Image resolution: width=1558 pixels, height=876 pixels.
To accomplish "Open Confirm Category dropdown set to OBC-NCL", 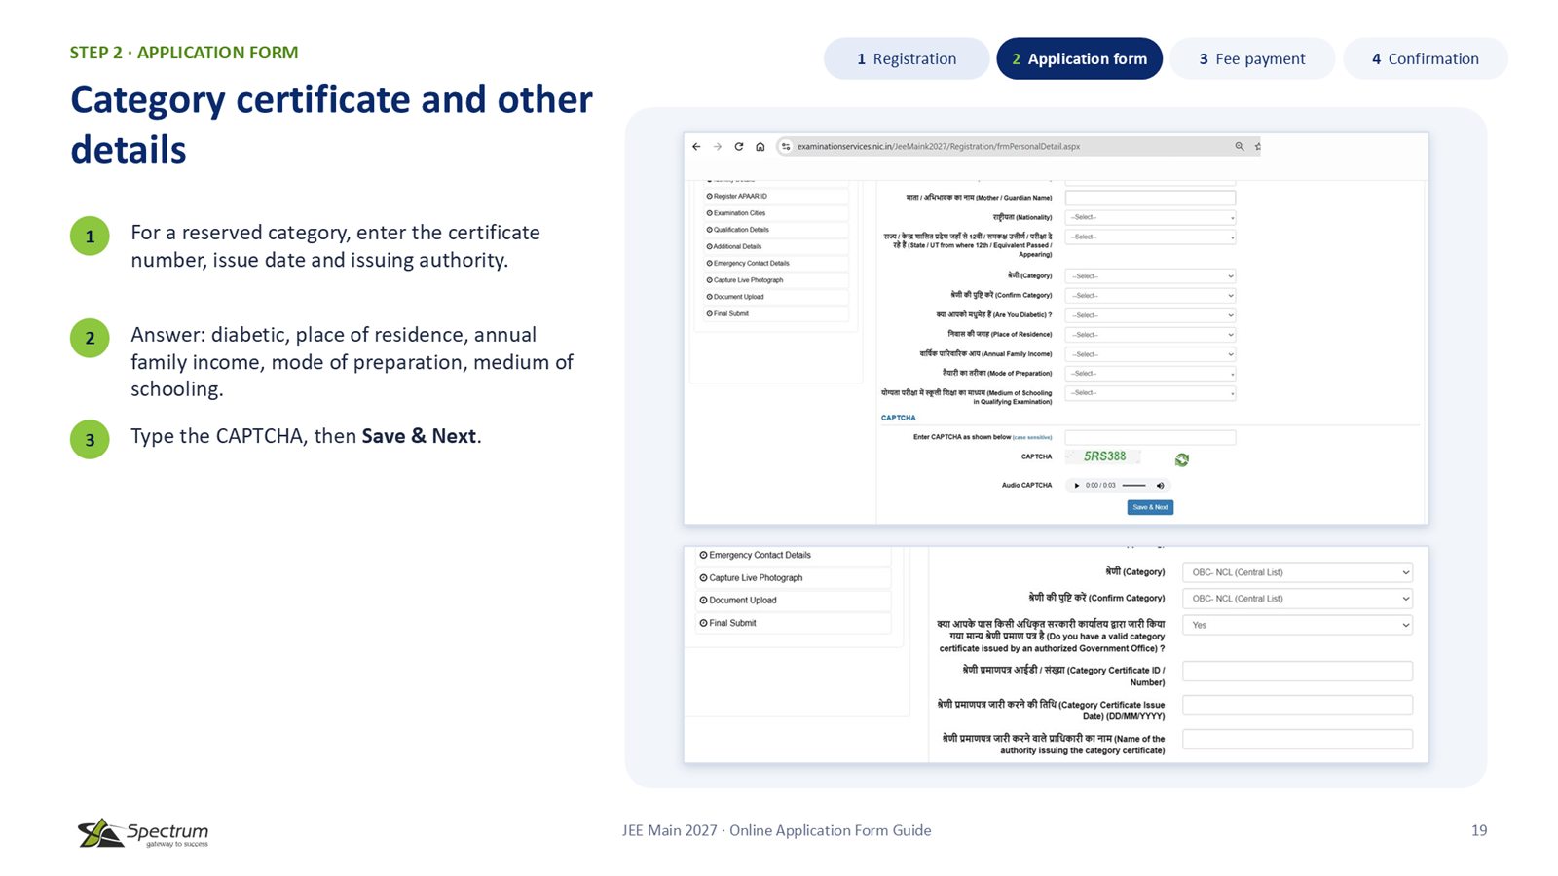I will 1297,599.
